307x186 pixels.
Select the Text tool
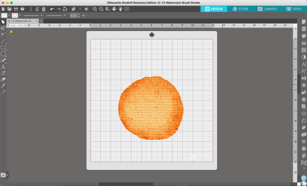coord(3,67)
